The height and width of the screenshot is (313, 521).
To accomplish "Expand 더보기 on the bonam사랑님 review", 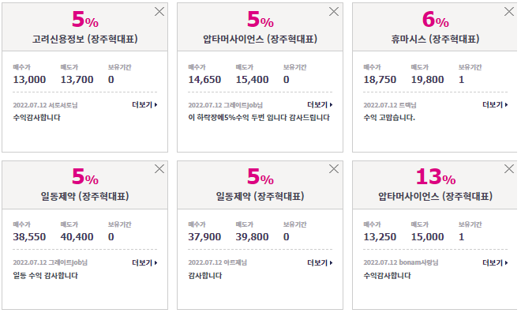I will 495,262.
